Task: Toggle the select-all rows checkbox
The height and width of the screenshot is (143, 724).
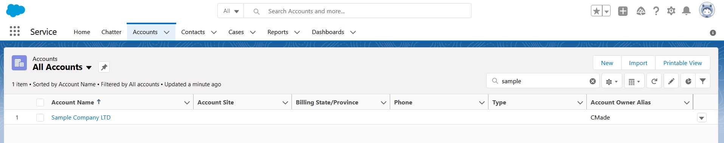Action: [40, 103]
